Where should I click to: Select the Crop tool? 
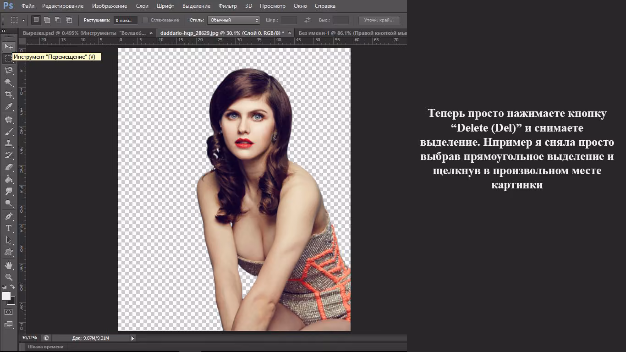(9, 94)
